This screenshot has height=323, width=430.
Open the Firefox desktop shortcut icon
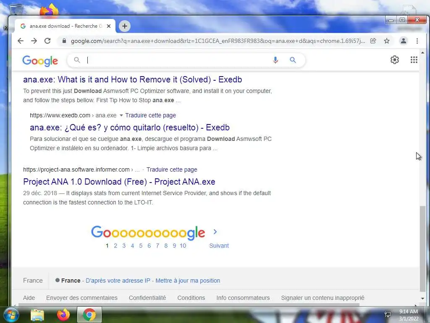50,9
